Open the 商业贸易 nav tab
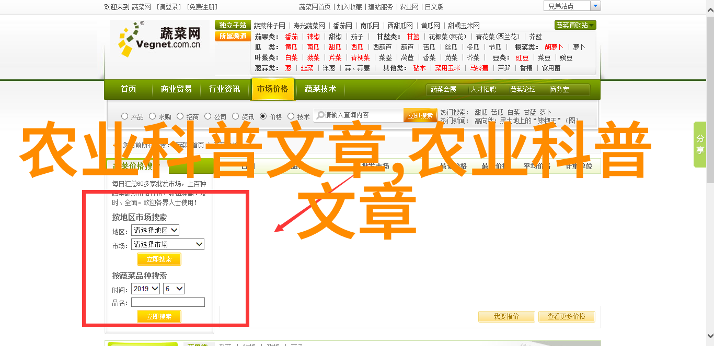714x346 pixels. pyautogui.click(x=176, y=89)
